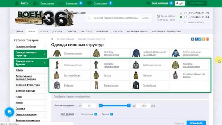Open Ветровлагозащитная одежда thumbnail
Image resolution: width=222 pixels, height=125 pixels.
coord(175,75)
